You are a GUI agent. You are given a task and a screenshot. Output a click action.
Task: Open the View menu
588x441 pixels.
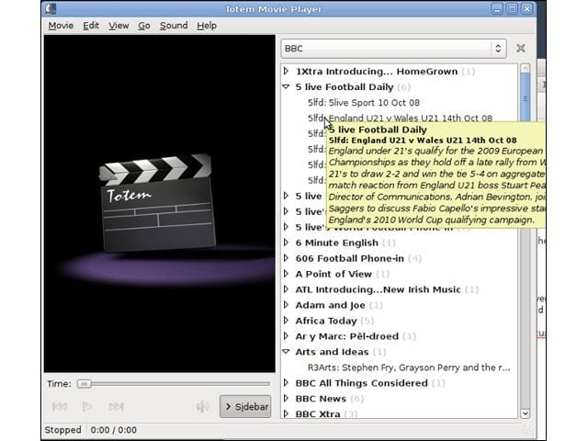pyautogui.click(x=119, y=26)
